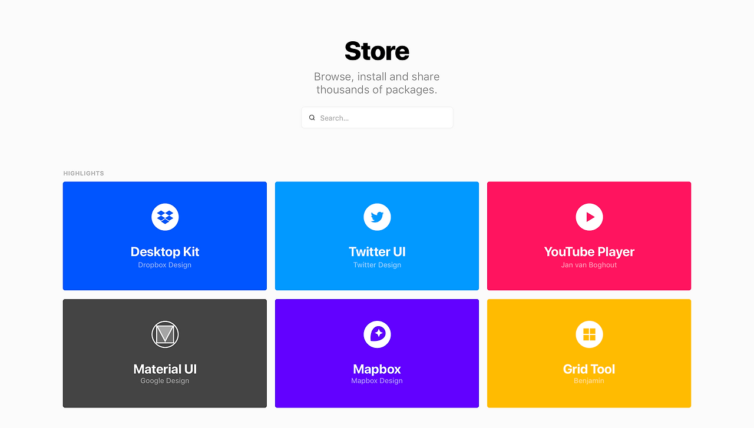Open the Grid Tool package title
This screenshot has height=428, width=754.
(x=589, y=369)
